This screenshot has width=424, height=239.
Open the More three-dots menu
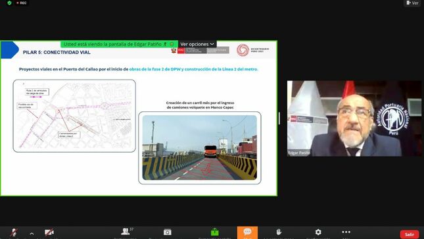(x=346, y=232)
